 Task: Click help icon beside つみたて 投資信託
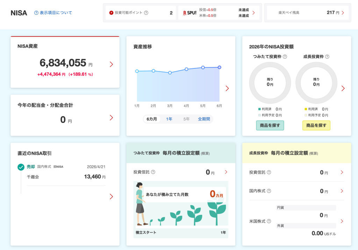(x=153, y=172)
